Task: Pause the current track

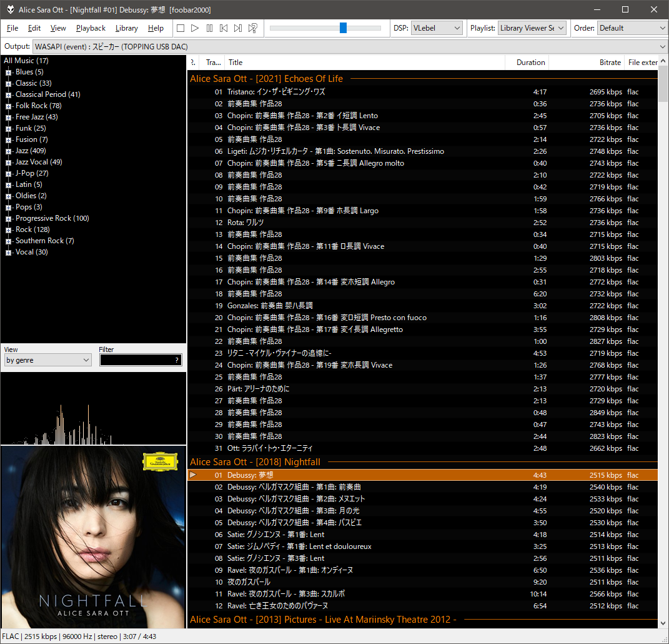Action: coord(209,28)
